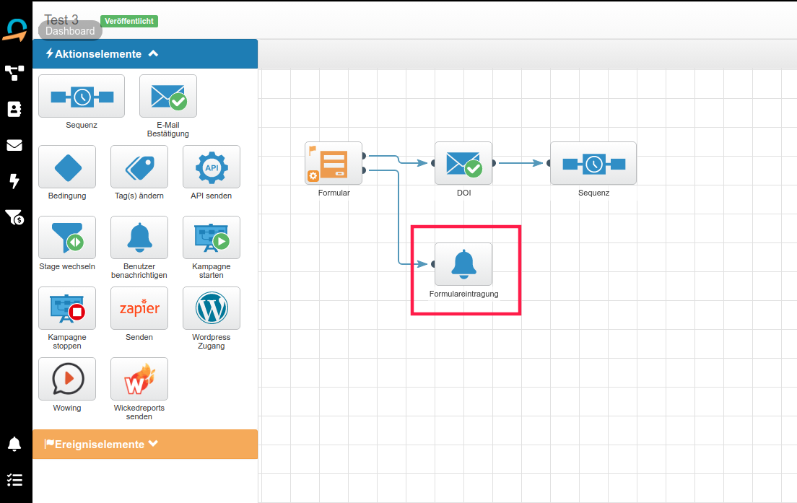Select the Kampagne starten element
797x503 pixels.
[x=212, y=237]
